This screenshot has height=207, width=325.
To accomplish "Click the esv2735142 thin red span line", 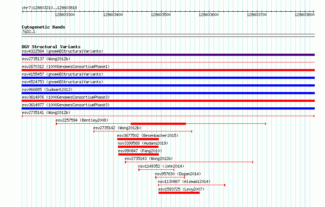I will [x=143, y=131].
